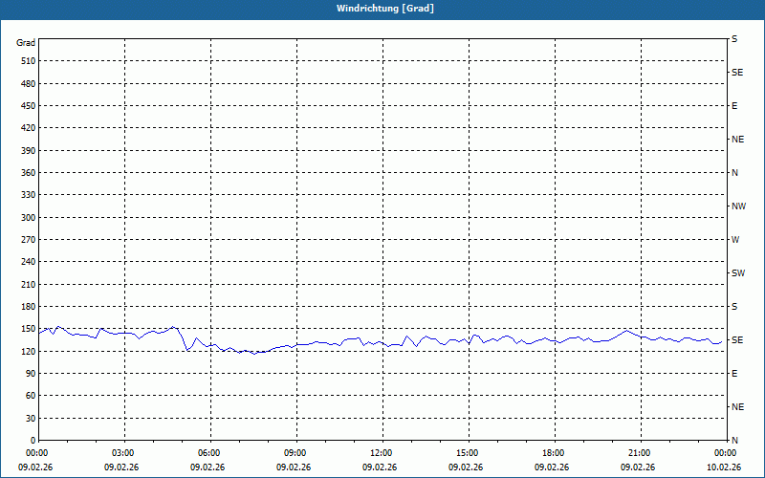
Task: Click the "NW" compass label
Action: [738, 206]
